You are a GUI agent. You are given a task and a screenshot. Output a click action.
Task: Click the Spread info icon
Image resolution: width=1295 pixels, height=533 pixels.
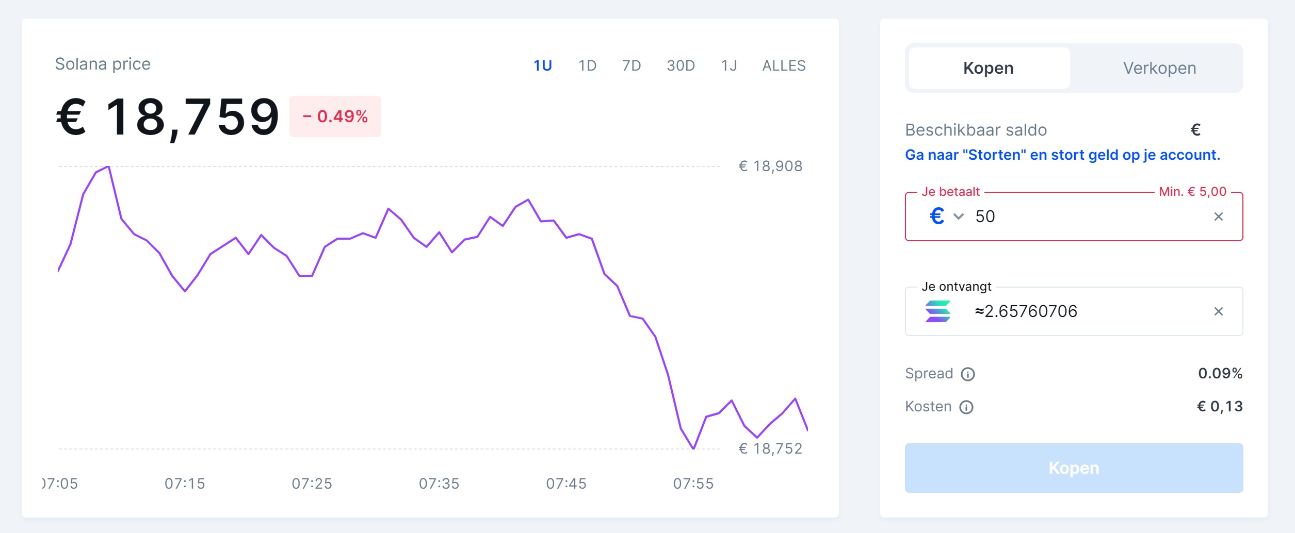968,374
